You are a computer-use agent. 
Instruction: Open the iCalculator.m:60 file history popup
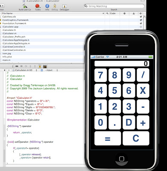pos(25,70)
